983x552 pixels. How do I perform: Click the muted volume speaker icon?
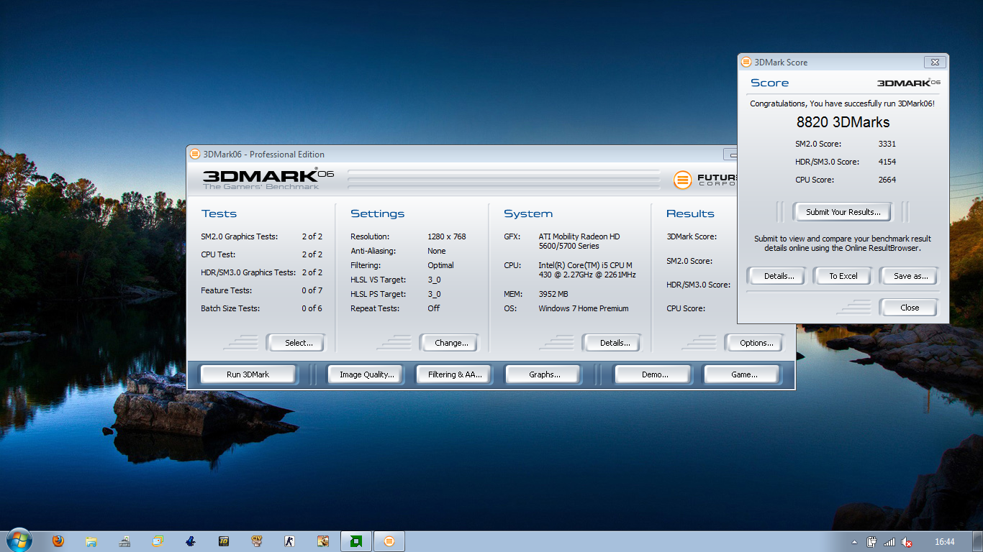(907, 542)
